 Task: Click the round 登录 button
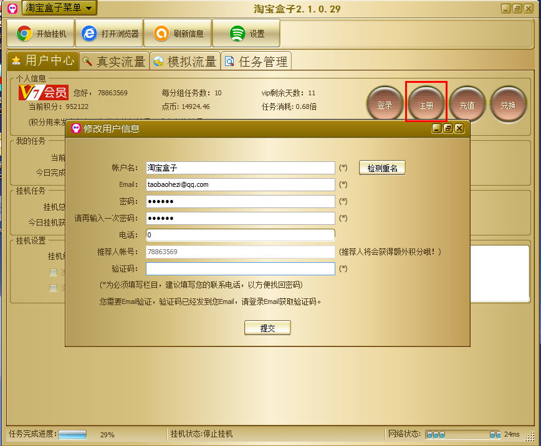[385, 105]
